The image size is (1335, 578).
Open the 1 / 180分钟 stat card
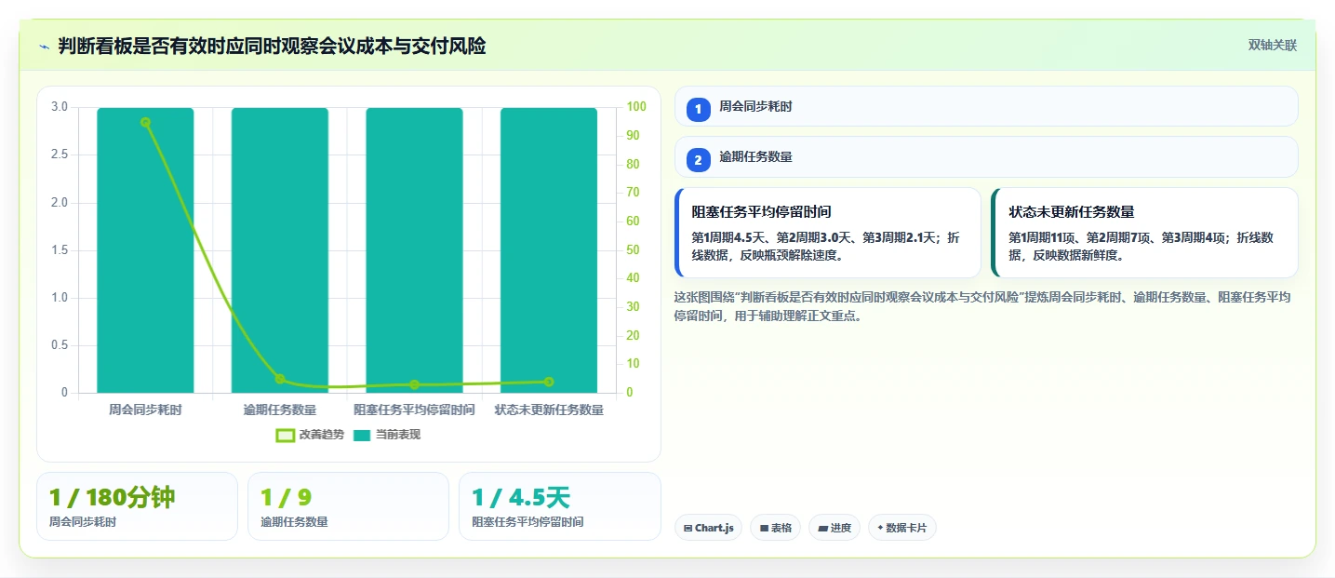(137, 506)
